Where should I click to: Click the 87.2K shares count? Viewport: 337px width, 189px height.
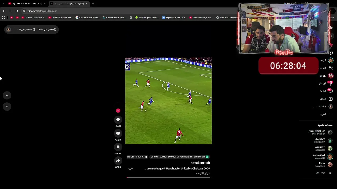coord(118,167)
